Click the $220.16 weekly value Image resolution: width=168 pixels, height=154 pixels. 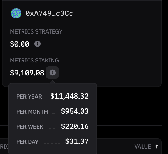[x=75, y=126]
